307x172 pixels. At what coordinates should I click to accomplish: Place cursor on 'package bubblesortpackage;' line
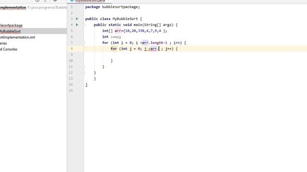pos(113,7)
